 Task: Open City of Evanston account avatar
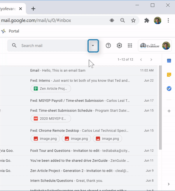[x=166, y=46]
